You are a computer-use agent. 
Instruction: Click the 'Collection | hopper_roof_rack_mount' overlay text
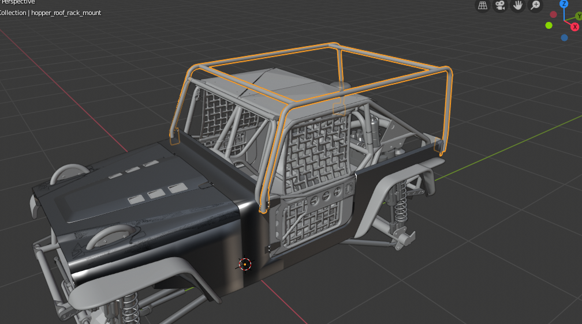[x=50, y=13]
